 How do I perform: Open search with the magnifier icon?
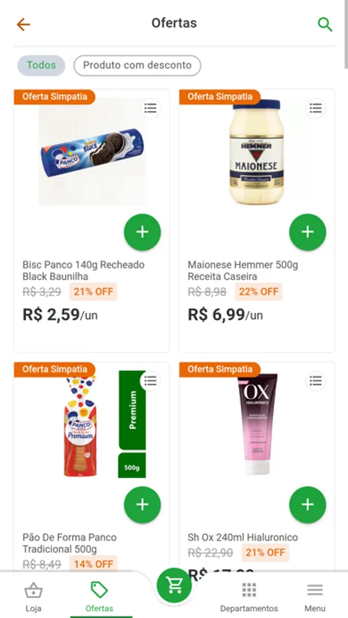pyautogui.click(x=325, y=25)
